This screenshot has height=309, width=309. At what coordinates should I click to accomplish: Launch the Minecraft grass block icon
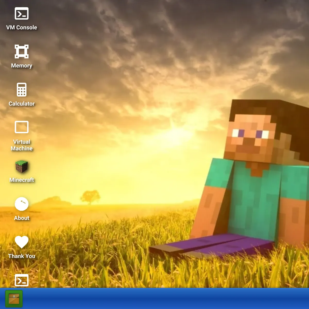click(22, 166)
